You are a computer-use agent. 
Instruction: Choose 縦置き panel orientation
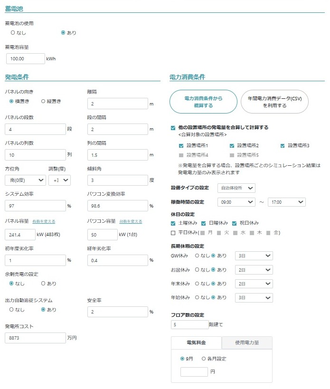point(43,101)
